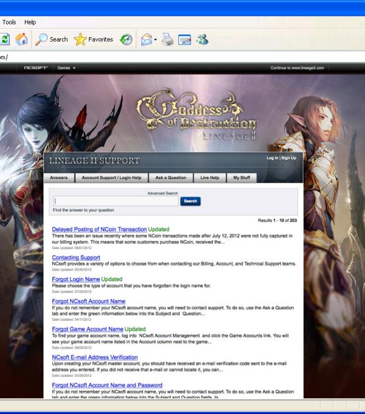
Task: Open the Messenger icon in the toolbar
Action: (x=202, y=40)
